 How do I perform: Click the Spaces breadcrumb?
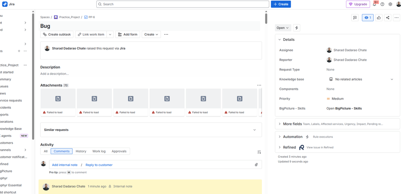point(45,17)
